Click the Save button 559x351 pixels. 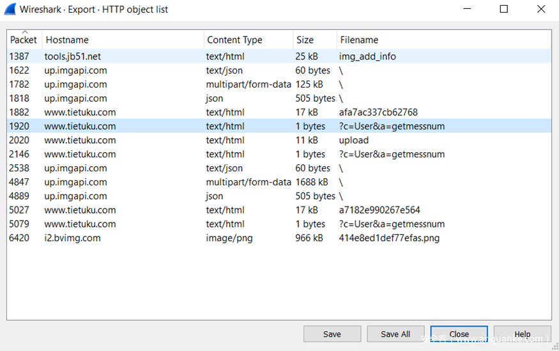(332, 334)
